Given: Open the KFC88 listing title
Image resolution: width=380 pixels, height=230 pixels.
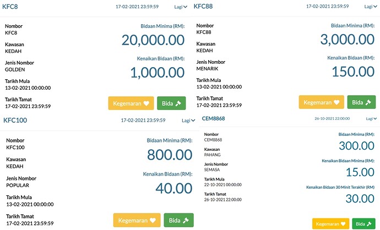Looking at the screenshot, I should tap(203, 6).
